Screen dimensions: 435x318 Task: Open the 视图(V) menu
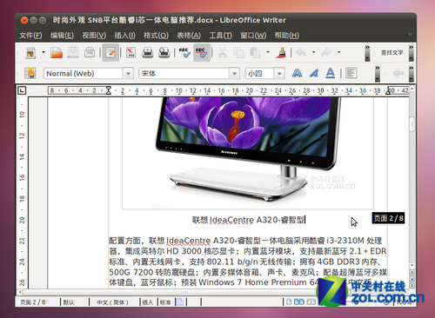click(x=94, y=36)
